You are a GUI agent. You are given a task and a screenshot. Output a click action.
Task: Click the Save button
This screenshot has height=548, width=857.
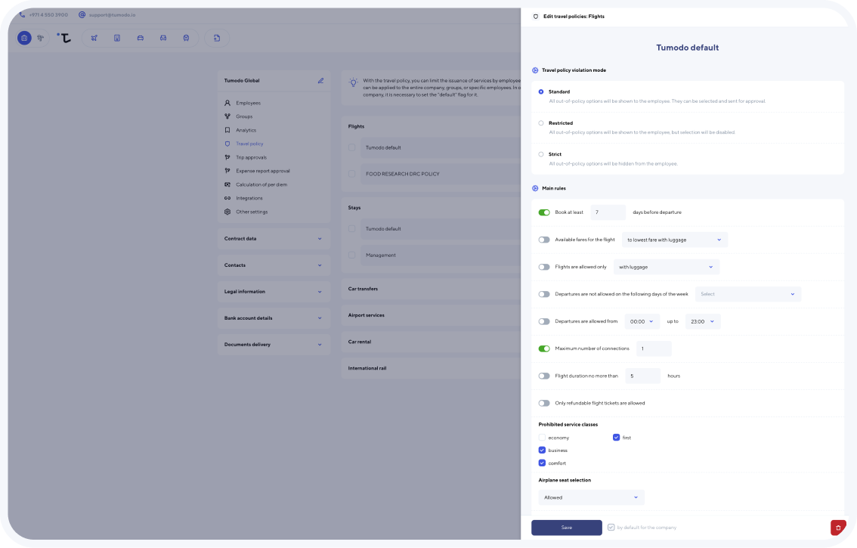coord(567,528)
